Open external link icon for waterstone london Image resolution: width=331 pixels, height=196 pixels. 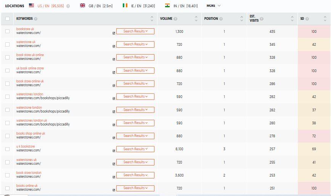(x=114, y=112)
